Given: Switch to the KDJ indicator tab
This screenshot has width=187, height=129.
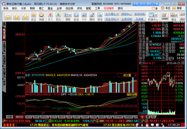Looking at the screenshot, I should 28,117.
